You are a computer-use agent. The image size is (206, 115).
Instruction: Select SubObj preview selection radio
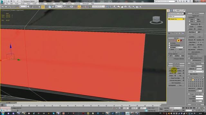pos(174,56)
